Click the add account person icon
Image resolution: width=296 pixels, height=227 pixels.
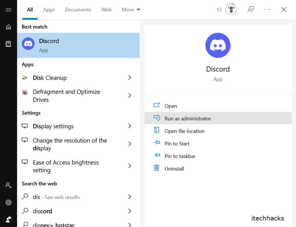[x=8, y=185]
